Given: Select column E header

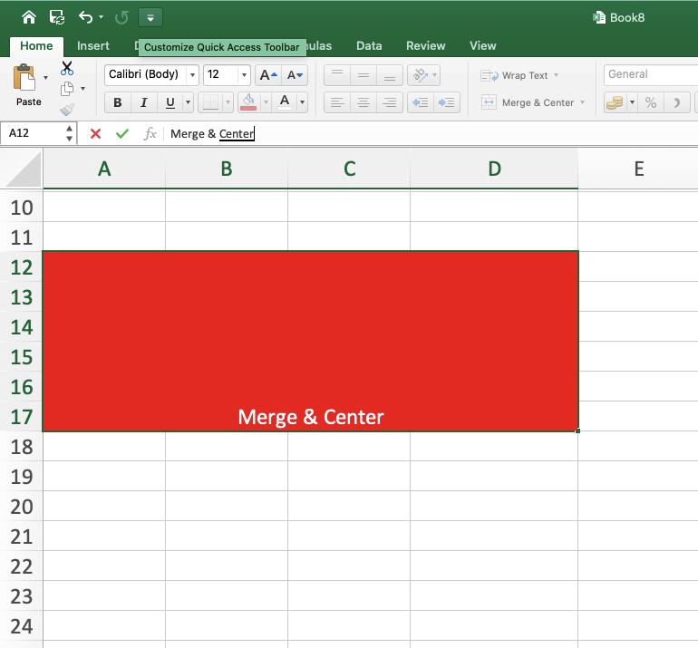Looking at the screenshot, I should point(639,169).
